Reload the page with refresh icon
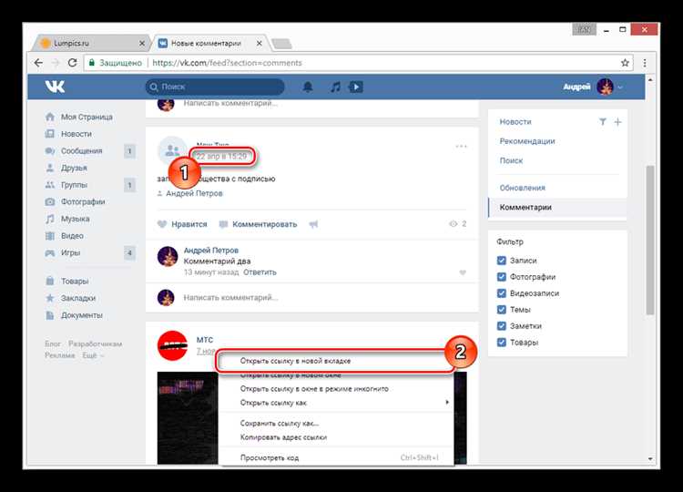 [72, 63]
